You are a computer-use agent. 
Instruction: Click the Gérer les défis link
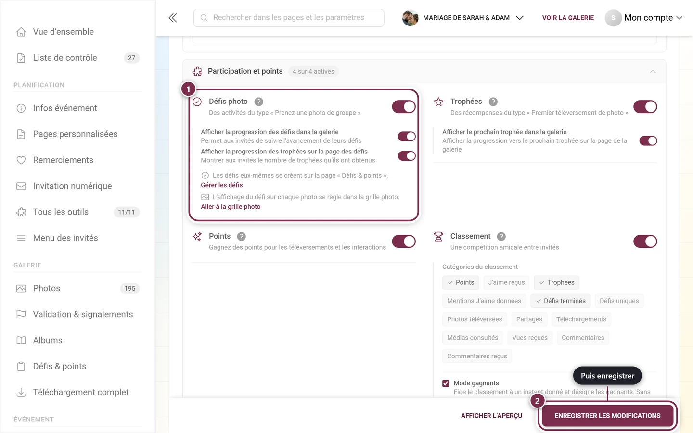click(x=222, y=185)
